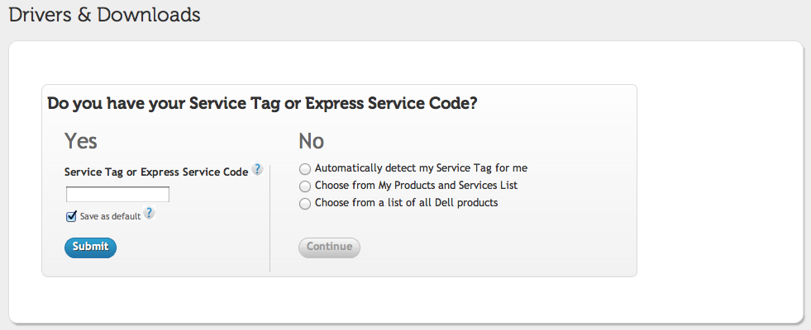Click help icon beside Service Tag label
The image size is (811, 330).
(x=257, y=170)
